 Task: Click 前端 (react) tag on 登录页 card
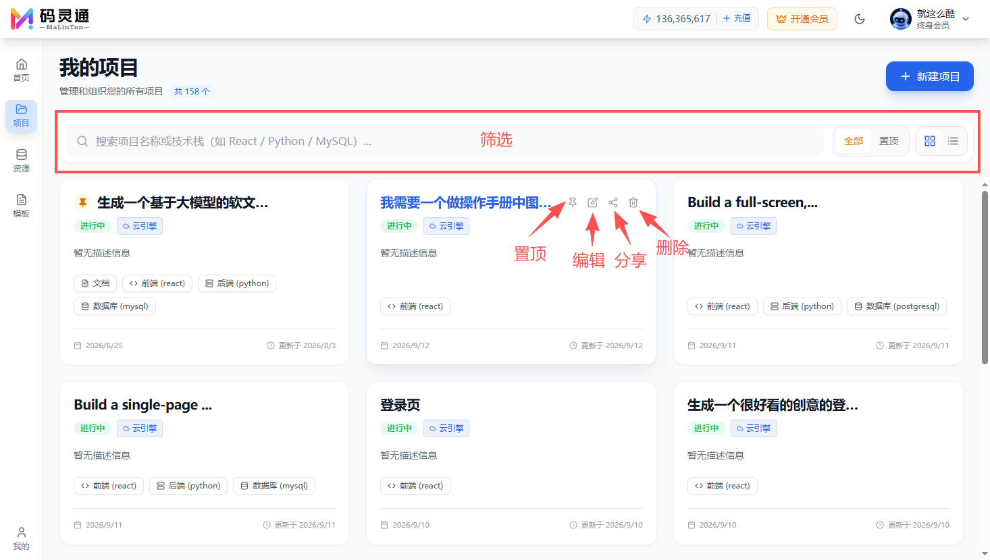pyautogui.click(x=415, y=486)
